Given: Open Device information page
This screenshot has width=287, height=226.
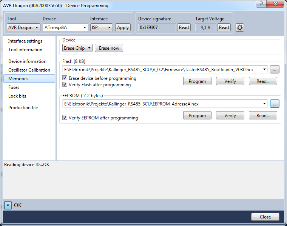Looking at the screenshot, I should [x=27, y=61].
